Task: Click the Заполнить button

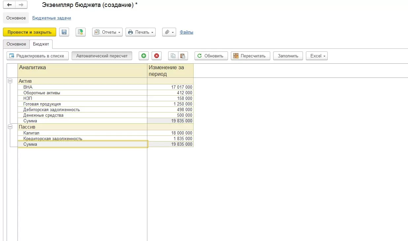Action: (x=288, y=56)
